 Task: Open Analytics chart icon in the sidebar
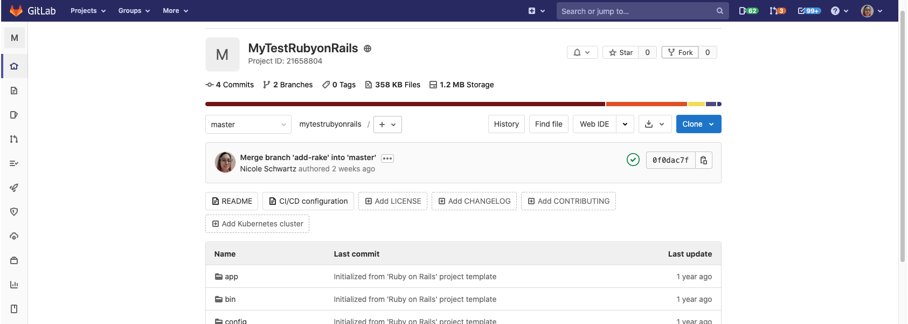[14, 285]
